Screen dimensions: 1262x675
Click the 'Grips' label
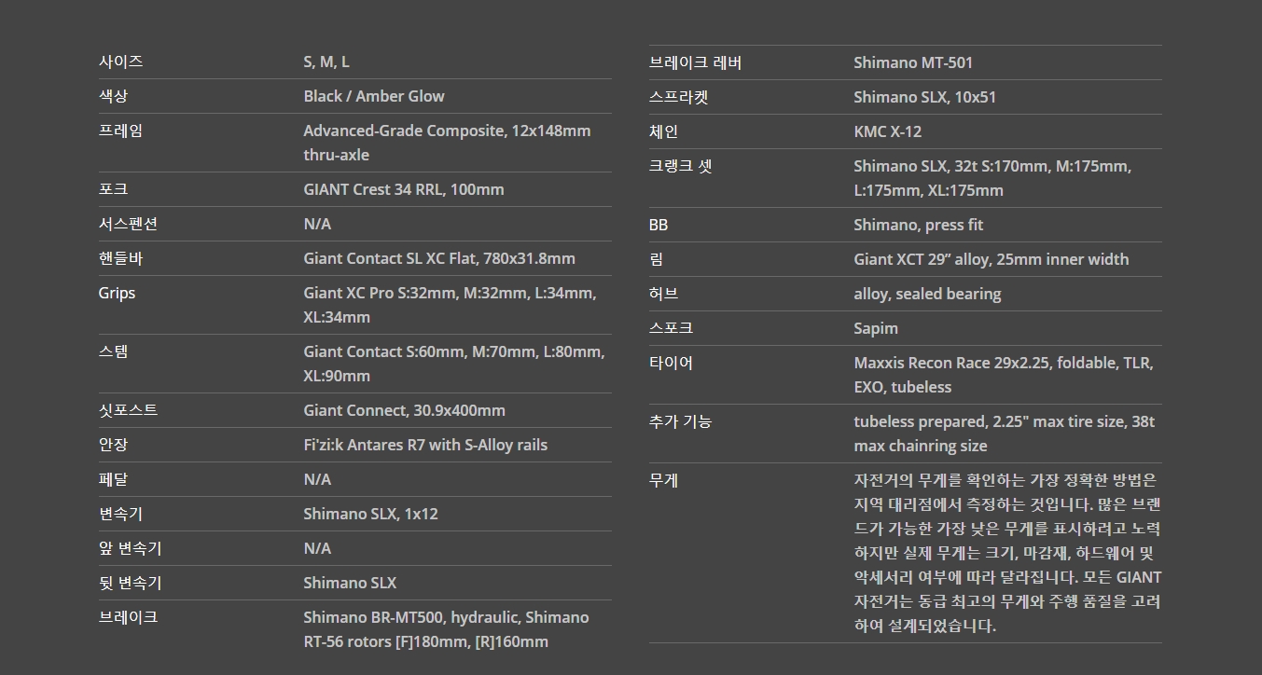point(117,293)
